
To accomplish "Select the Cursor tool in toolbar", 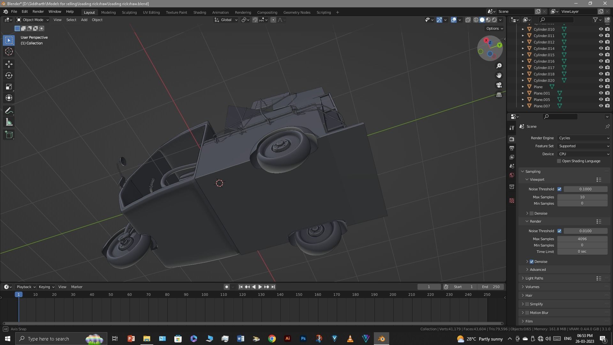I will click(9, 51).
